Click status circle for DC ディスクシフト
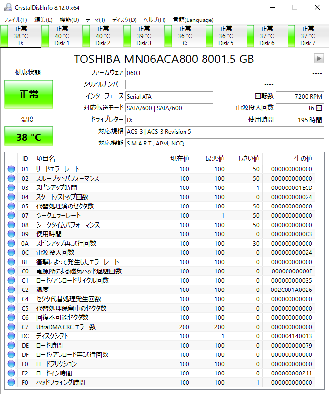 point(11,336)
